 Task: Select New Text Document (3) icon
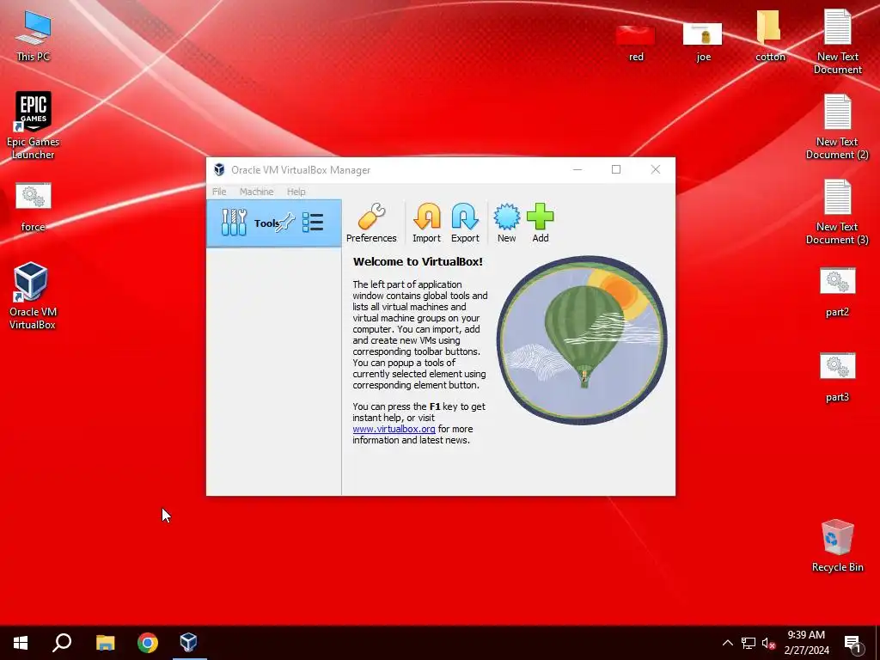tap(837, 211)
